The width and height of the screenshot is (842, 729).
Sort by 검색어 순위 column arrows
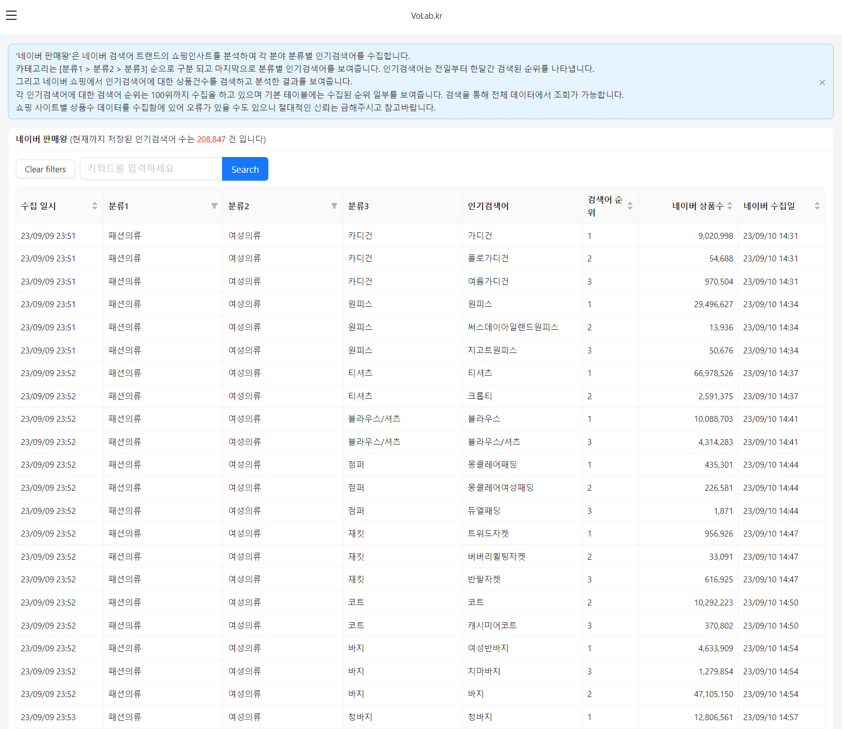[630, 206]
